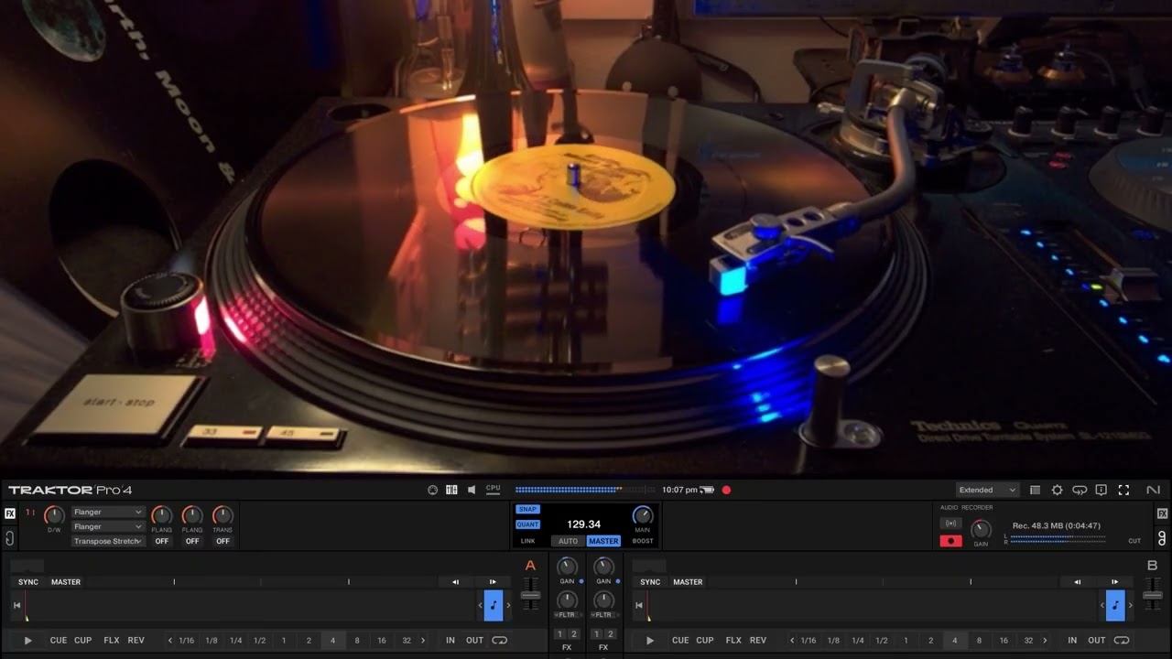Screen dimensions: 1172x659
Task: Click the next loop size arrow on Deck B
Action: tap(1045, 641)
